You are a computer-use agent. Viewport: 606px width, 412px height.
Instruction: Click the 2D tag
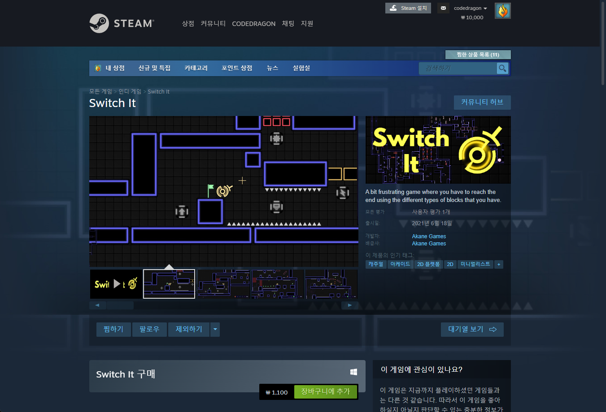[x=450, y=264]
